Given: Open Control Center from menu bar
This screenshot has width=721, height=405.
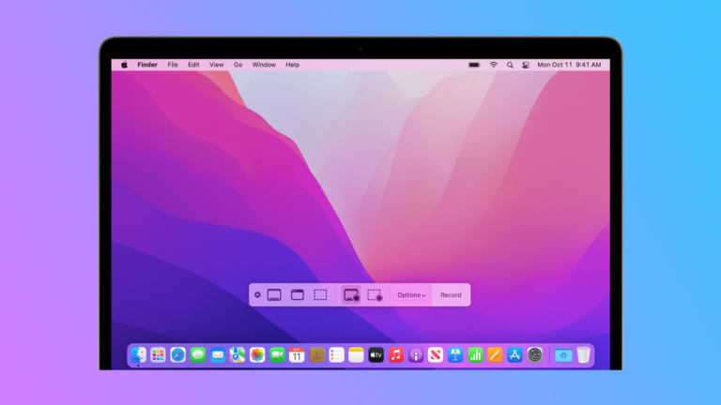Looking at the screenshot, I should point(526,65).
